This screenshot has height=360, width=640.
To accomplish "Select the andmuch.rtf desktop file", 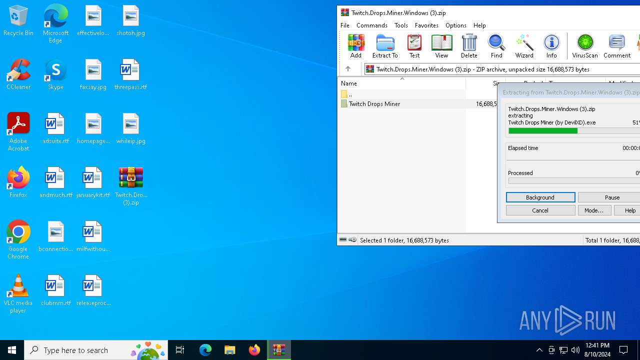I will point(55,182).
